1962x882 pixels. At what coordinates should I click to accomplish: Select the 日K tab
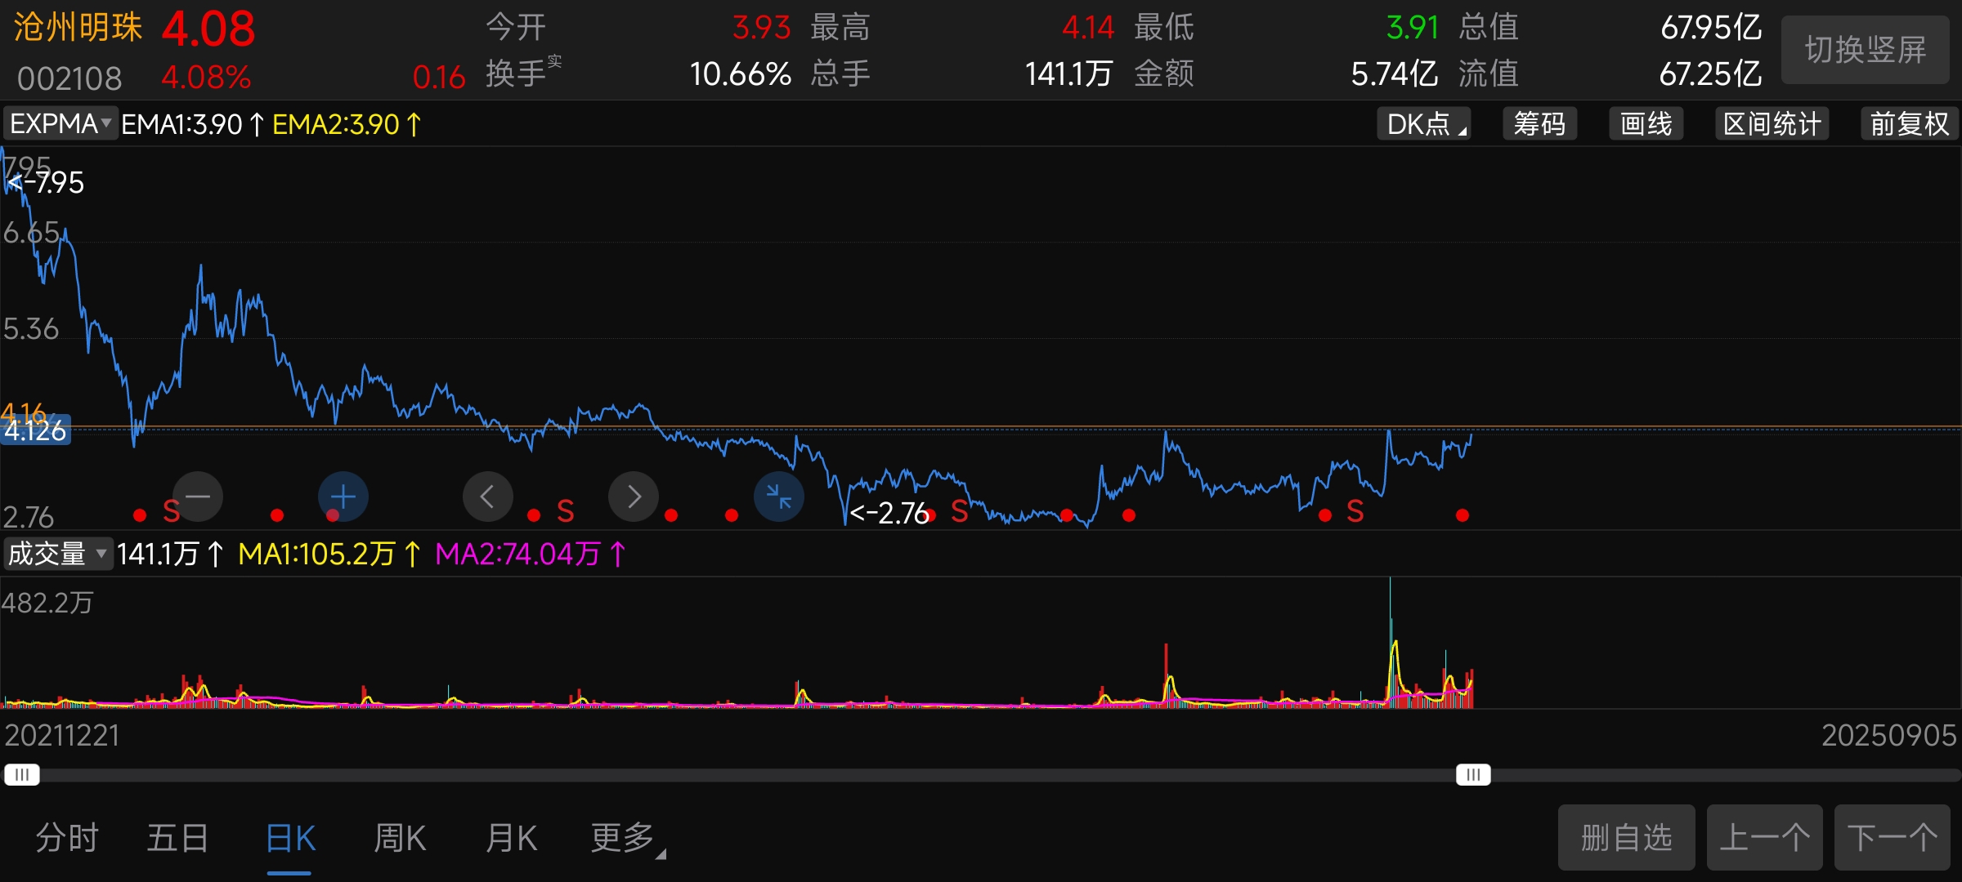[290, 839]
